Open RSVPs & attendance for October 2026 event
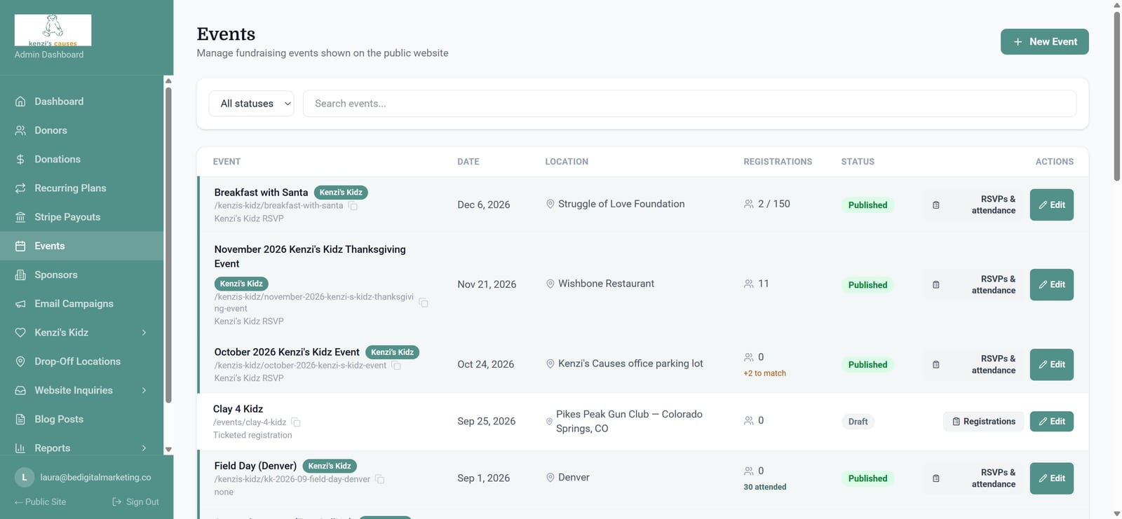 tap(975, 364)
